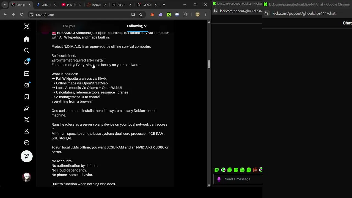Click the purple microphone icon in Kick chat

click(219, 179)
